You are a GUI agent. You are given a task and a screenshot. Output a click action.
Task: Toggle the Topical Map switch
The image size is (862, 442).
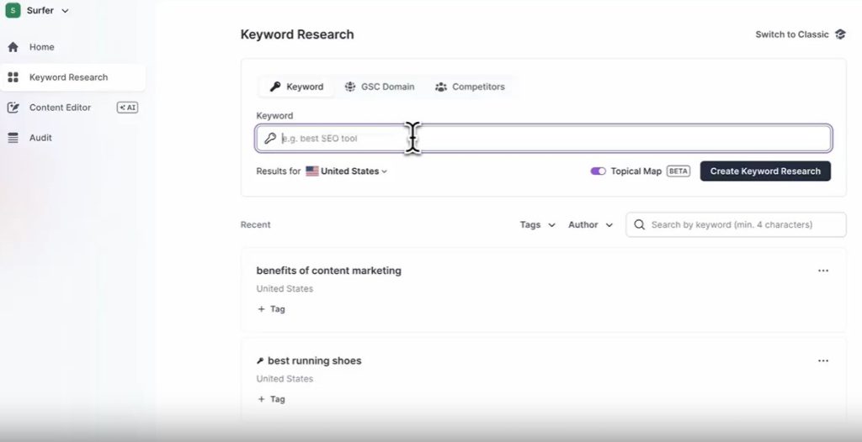(599, 171)
